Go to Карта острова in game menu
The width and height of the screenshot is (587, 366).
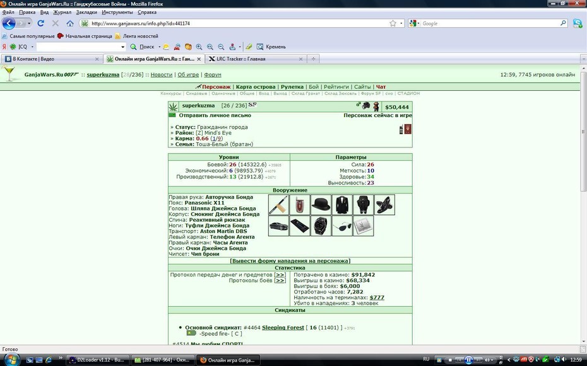(x=256, y=87)
